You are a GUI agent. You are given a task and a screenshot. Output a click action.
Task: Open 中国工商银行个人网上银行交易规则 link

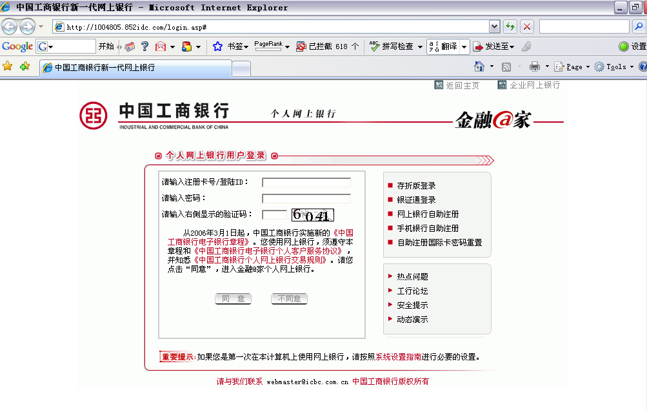261,260
